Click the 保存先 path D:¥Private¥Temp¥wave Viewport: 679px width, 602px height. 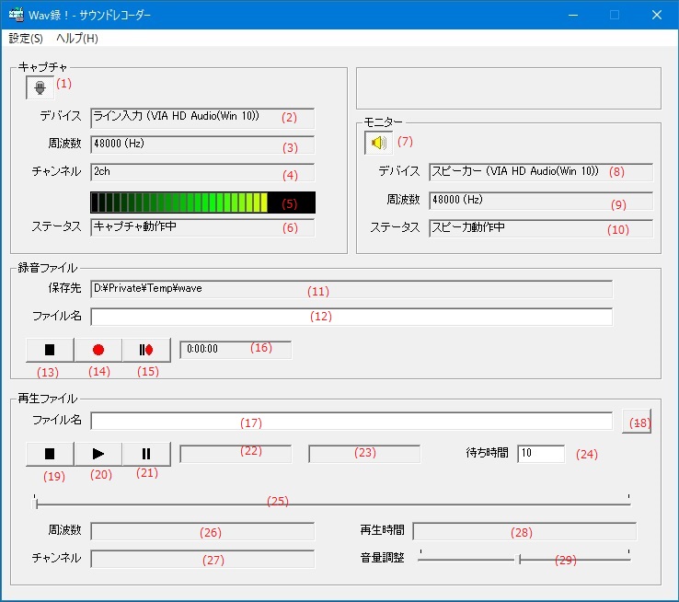click(351, 289)
